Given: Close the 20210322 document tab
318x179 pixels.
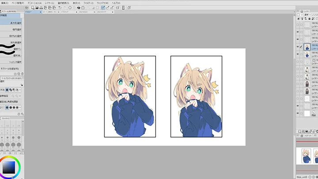Looking at the screenshot, I should click(95, 12).
